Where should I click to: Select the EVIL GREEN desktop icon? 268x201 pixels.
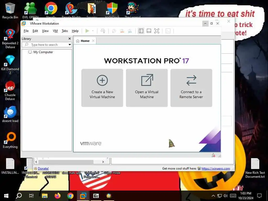click(x=30, y=10)
